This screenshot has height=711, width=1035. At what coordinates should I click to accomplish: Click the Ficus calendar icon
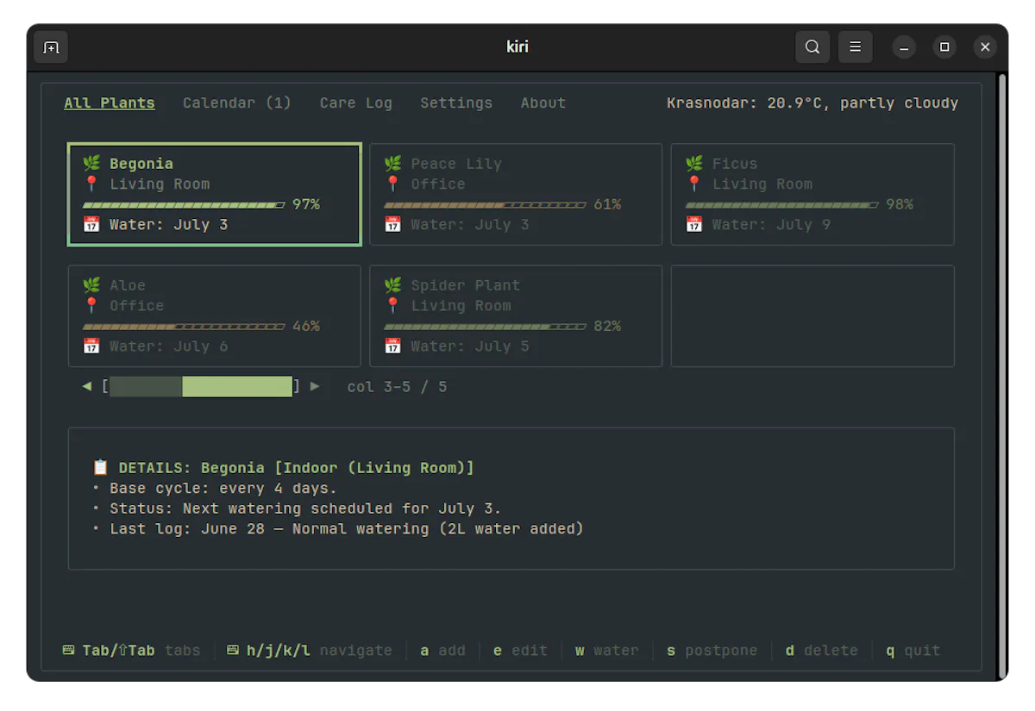694,224
